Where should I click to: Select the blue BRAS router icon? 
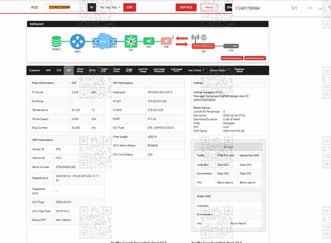[77, 42]
